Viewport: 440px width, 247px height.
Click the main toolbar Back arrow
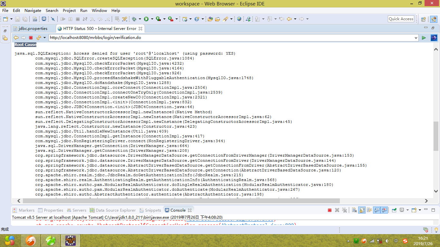[289, 19]
